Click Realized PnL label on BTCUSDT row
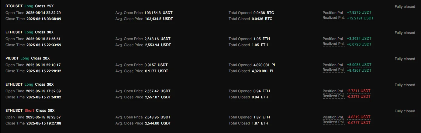 (x=333, y=18)
